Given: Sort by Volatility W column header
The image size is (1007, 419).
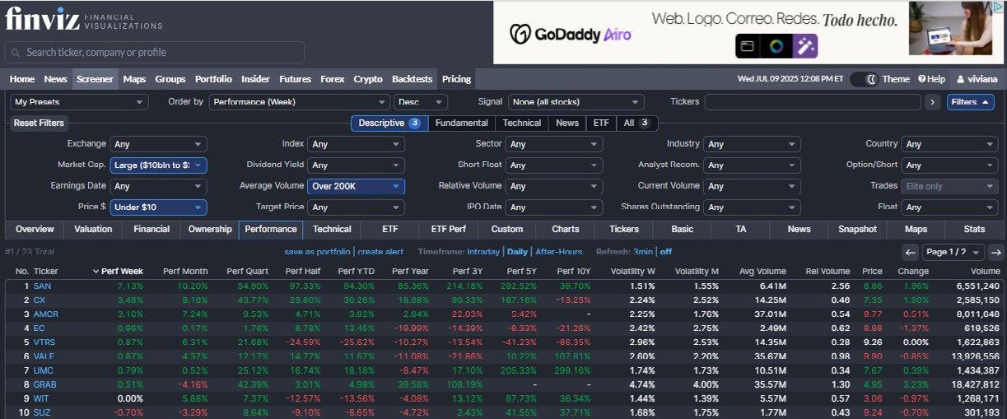Looking at the screenshot, I should [x=632, y=271].
